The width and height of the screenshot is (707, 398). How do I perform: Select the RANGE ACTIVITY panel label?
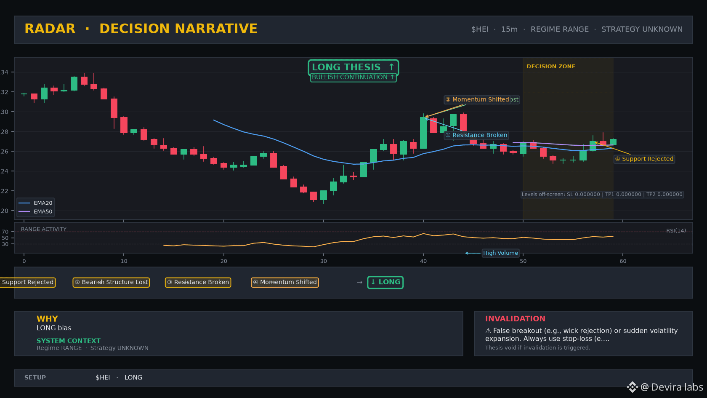(44, 230)
